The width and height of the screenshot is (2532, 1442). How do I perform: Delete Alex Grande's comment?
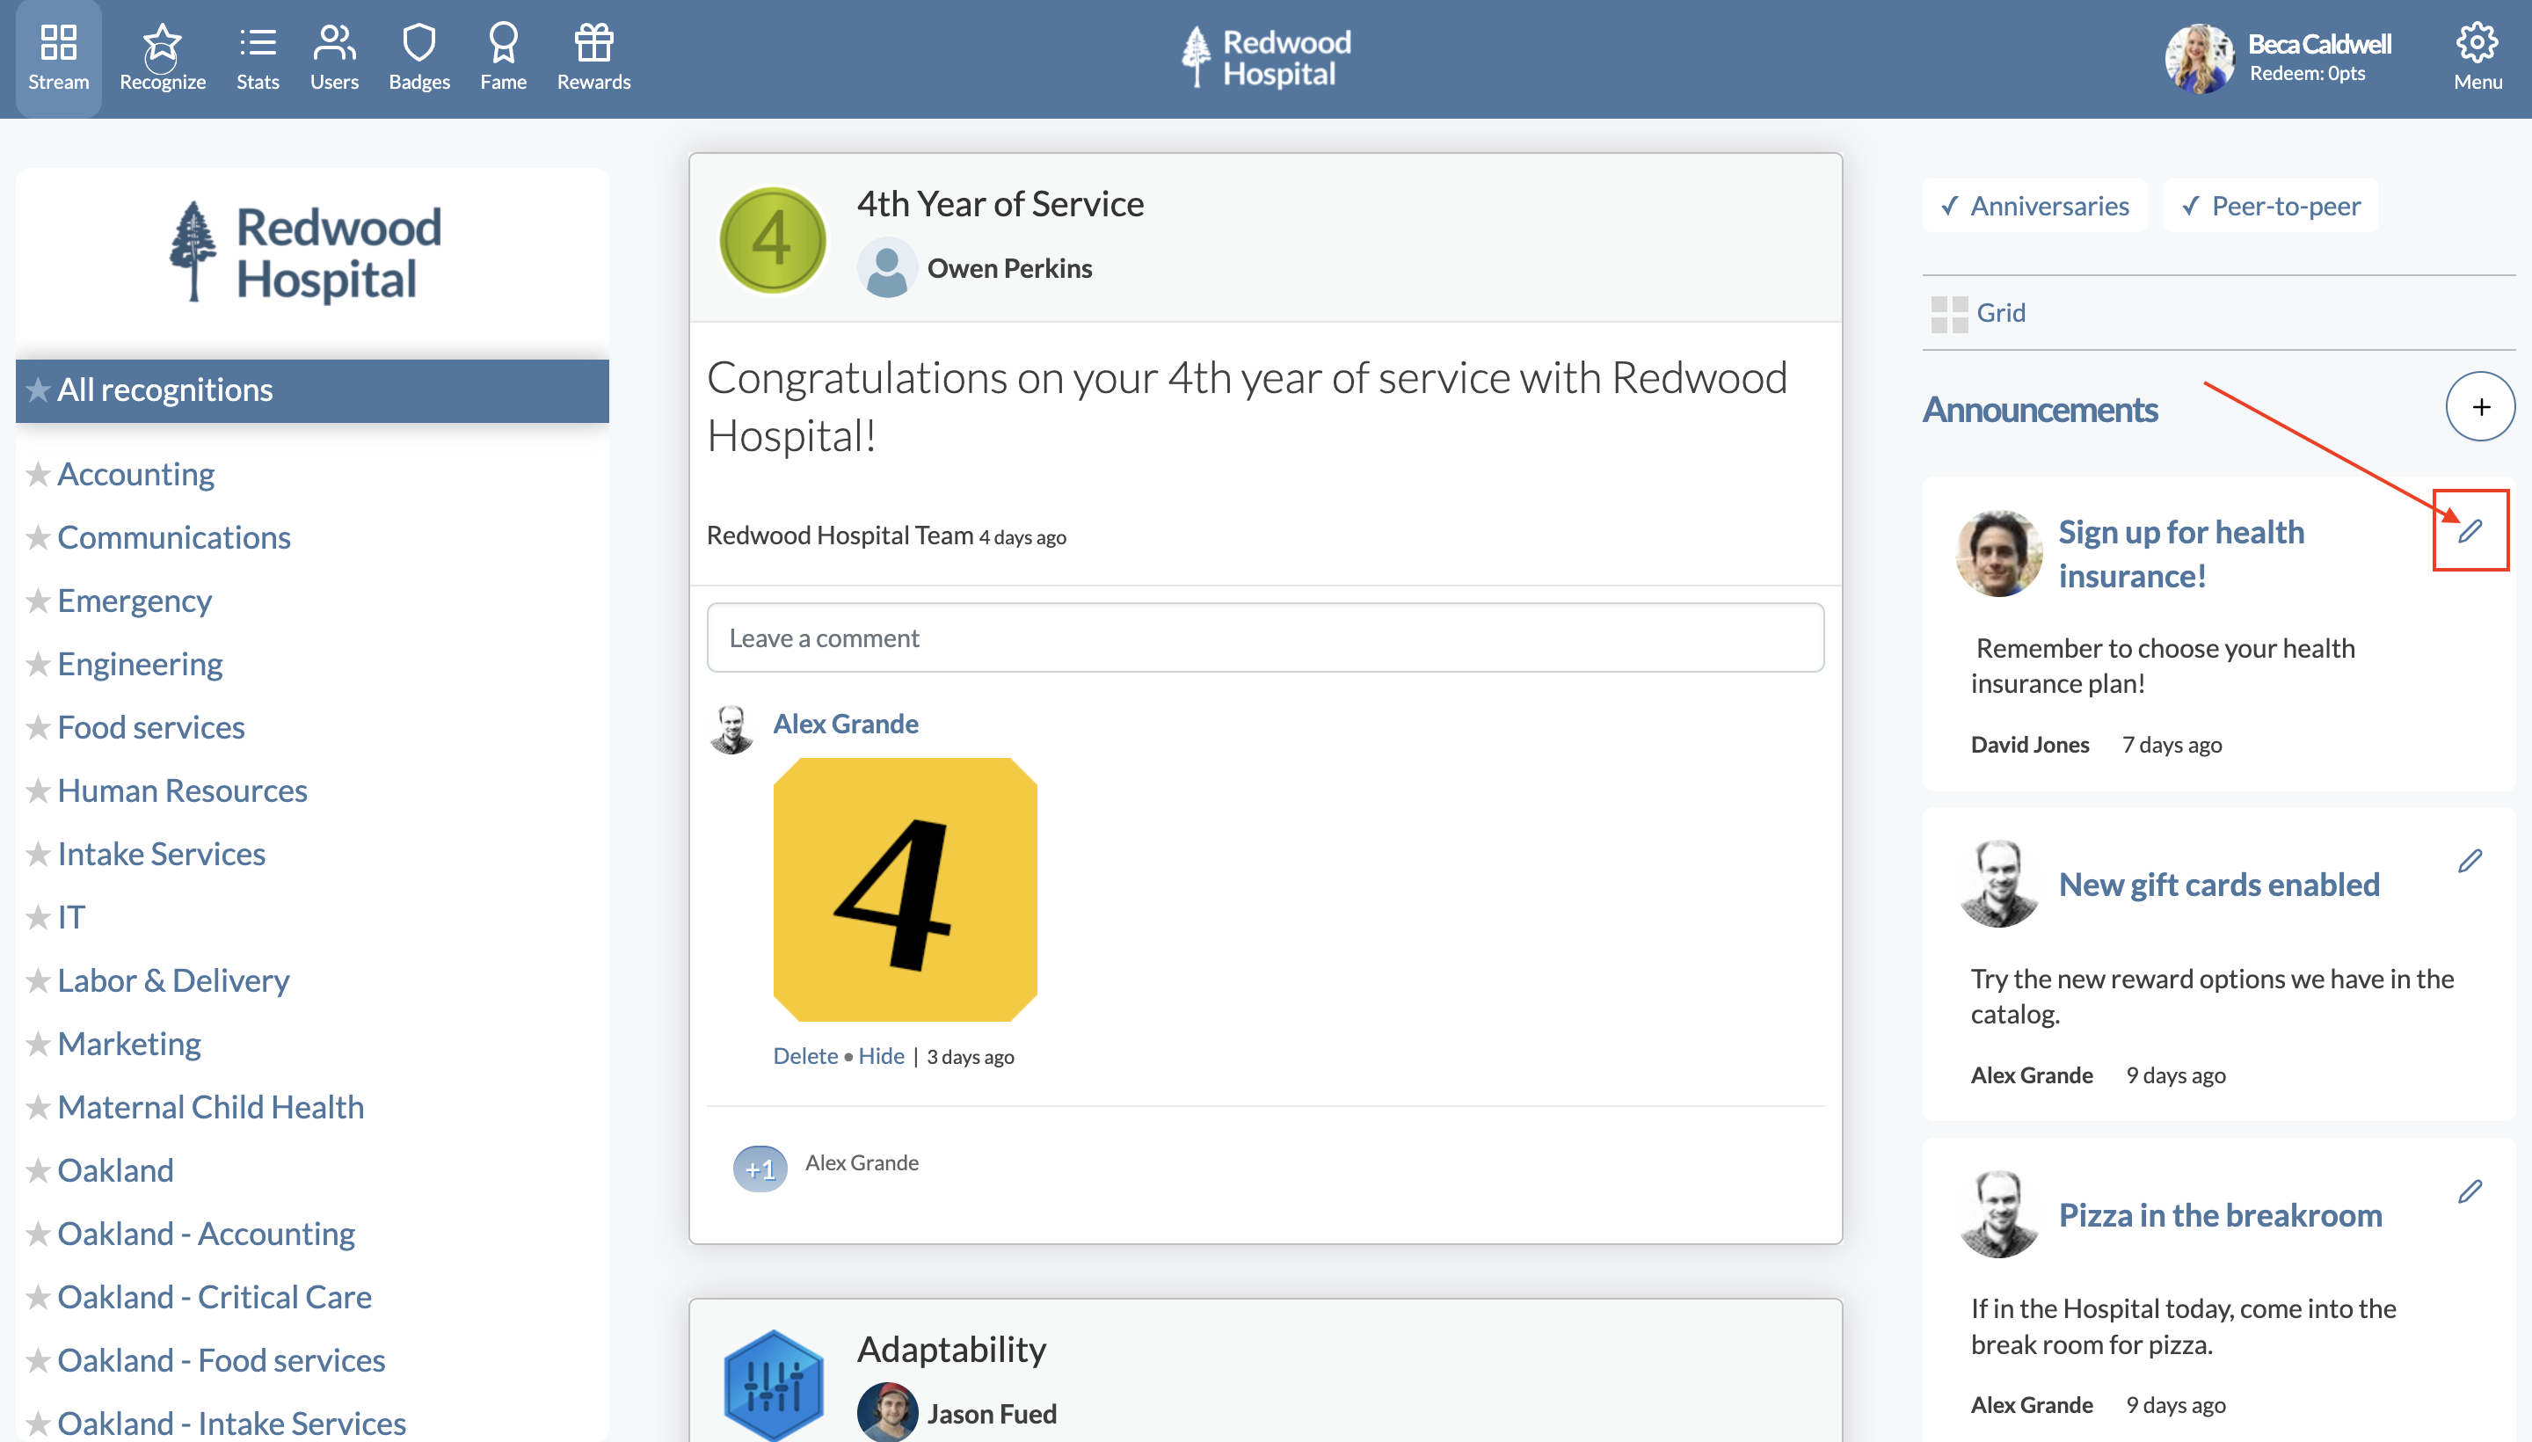(805, 1056)
